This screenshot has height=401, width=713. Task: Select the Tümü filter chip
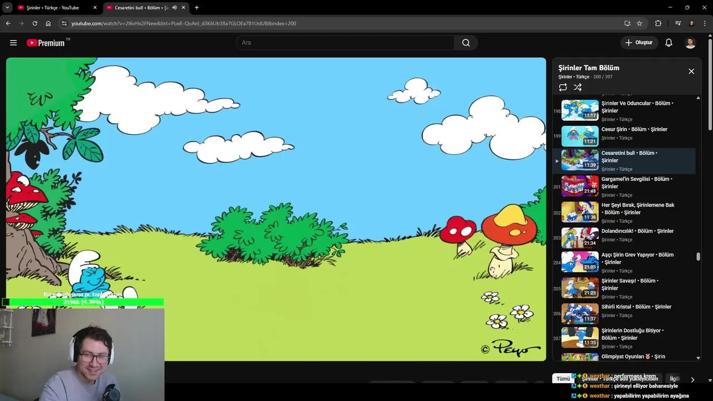(x=563, y=379)
